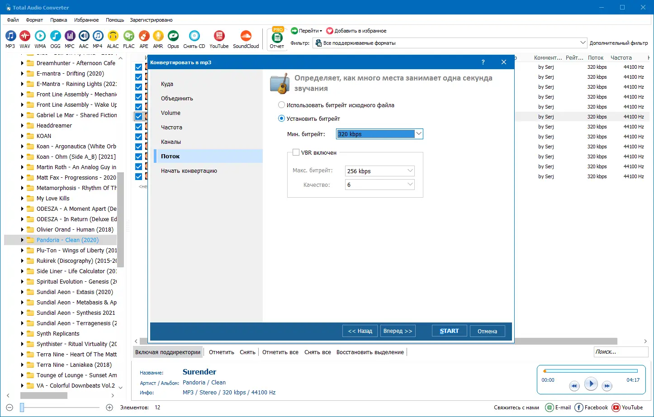Choose the FLAC format icon
654x417 pixels.
point(129,36)
